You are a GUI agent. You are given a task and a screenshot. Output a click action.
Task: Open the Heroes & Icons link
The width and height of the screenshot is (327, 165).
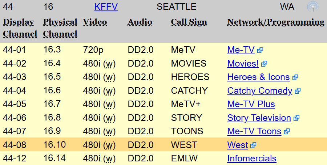pos(258,77)
